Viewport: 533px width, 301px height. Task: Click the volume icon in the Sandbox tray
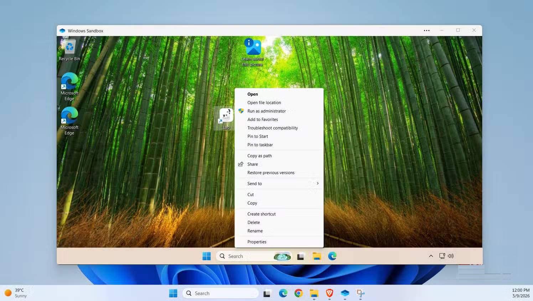tap(451, 256)
